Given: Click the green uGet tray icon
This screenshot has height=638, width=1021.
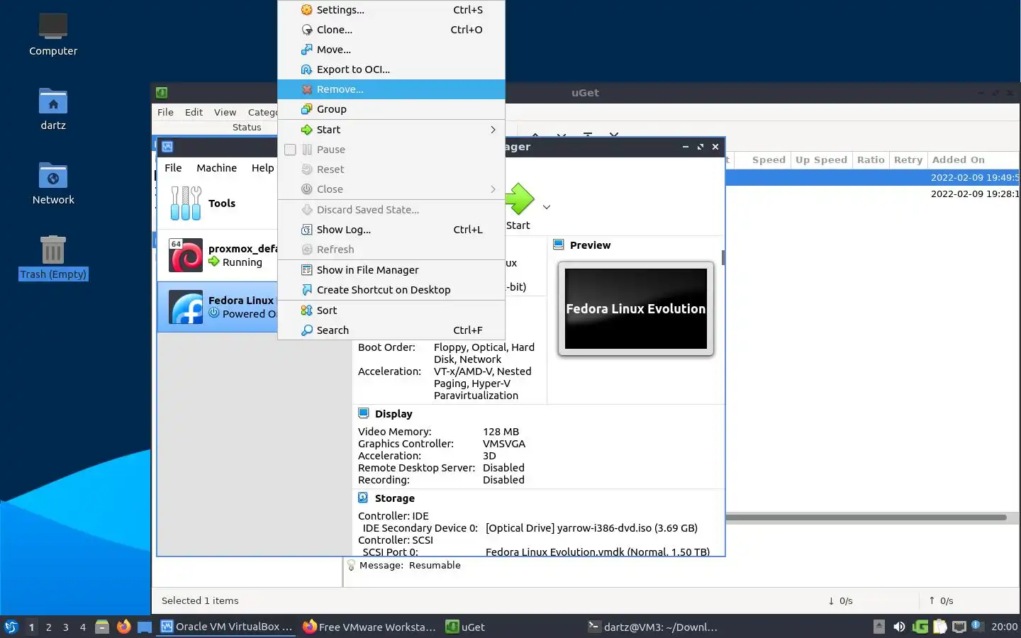Looking at the screenshot, I should coord(920,627).
